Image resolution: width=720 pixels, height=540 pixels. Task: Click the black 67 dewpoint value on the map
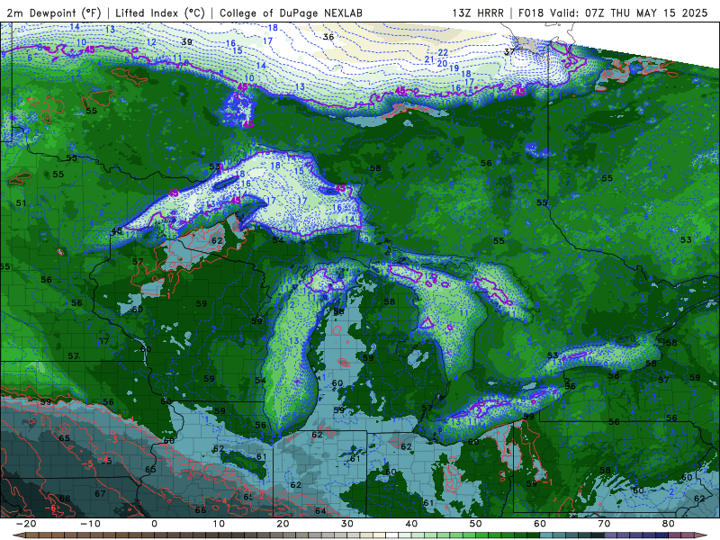coord(100,493)
